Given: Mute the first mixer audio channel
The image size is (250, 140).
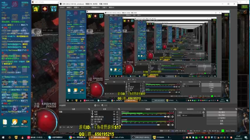Looking at the screenshot, I should (169, 117).
